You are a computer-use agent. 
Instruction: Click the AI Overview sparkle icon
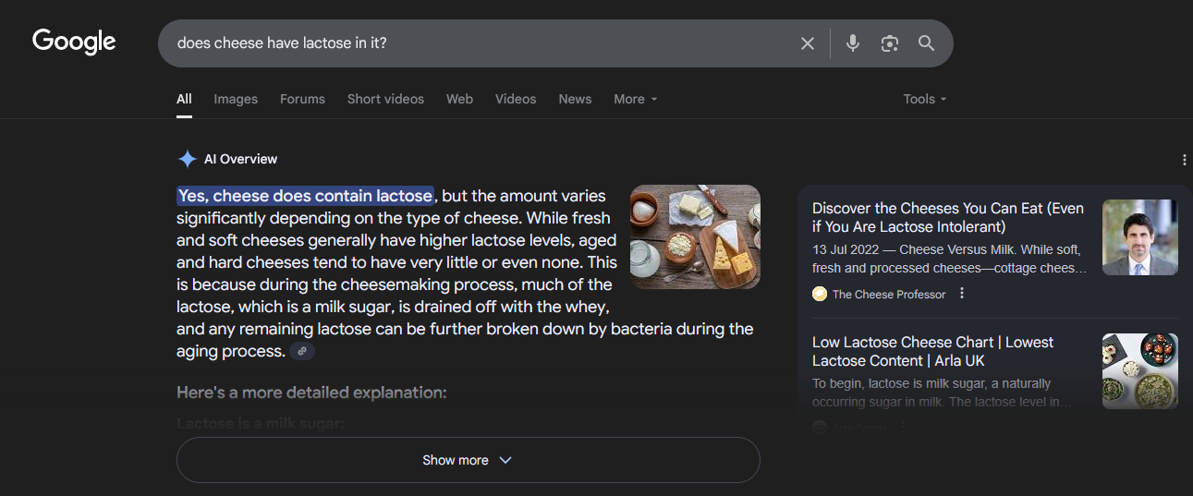[187, 159]
